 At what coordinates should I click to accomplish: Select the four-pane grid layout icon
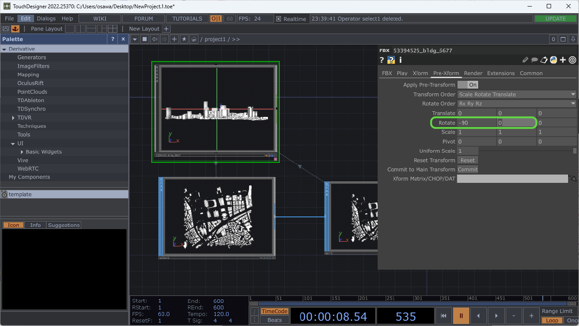[x=113, y=29]
